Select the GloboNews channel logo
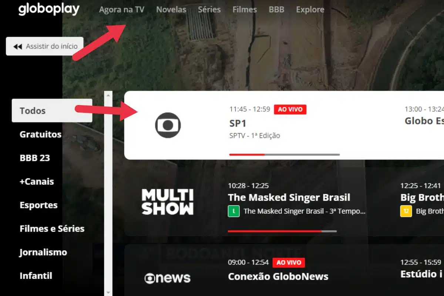 click(x=167, y=278)
